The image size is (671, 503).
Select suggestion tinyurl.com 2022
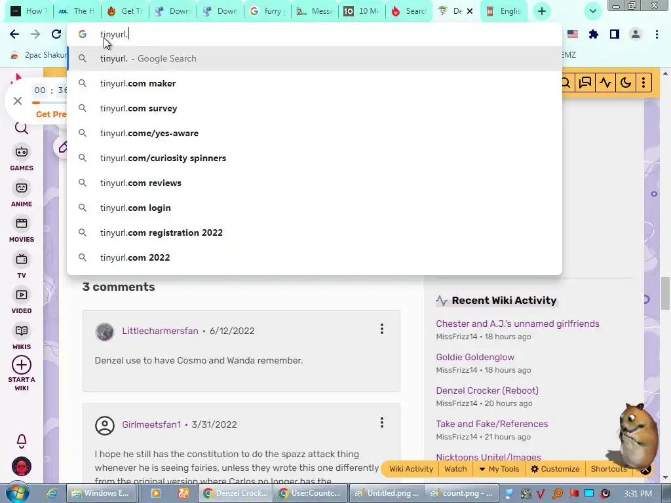315,257
